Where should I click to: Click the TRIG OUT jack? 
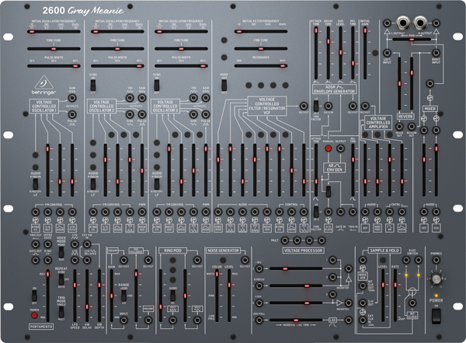(36, 244)
